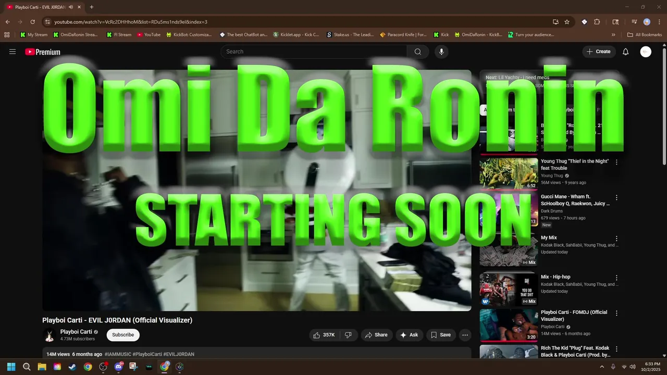Open the #IAMMUSIC hashtag link
This screenshot has height=375, width=667.
tap(118, 354)
